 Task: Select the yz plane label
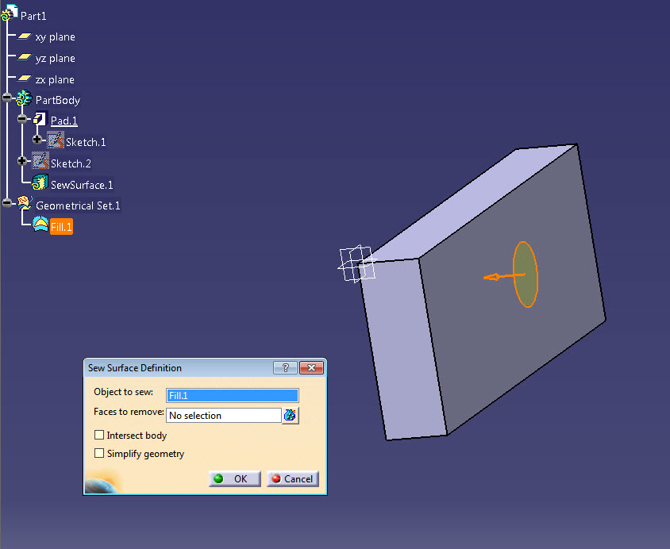[55, 58]
